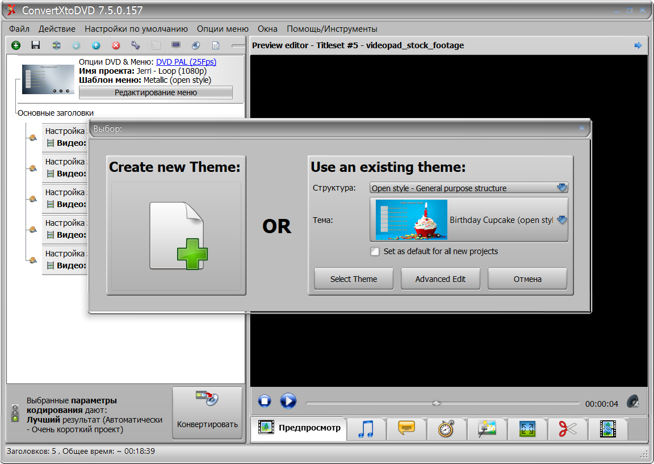Screen dimensions: 654x464
Task: Open the cut scissors tab
Action: [x=567, y=429]
